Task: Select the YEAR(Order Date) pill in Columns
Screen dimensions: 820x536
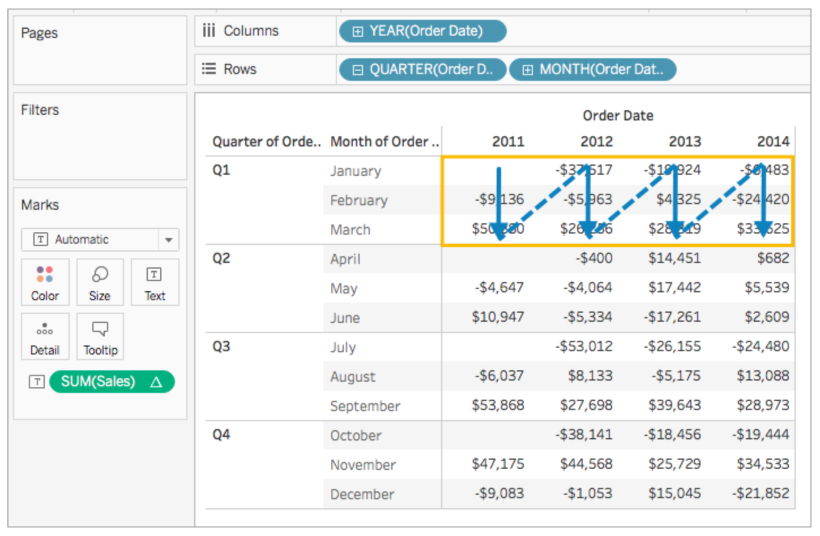Action: click(x=422, y=31)
